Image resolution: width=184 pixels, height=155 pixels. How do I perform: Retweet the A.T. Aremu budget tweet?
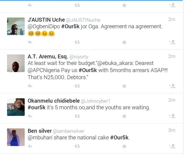(77, 86)
